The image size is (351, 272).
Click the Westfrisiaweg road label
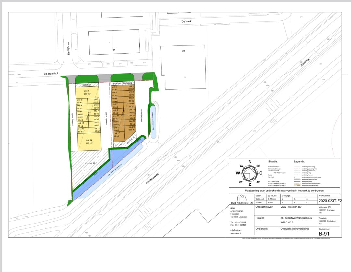[x=152, y=178]
